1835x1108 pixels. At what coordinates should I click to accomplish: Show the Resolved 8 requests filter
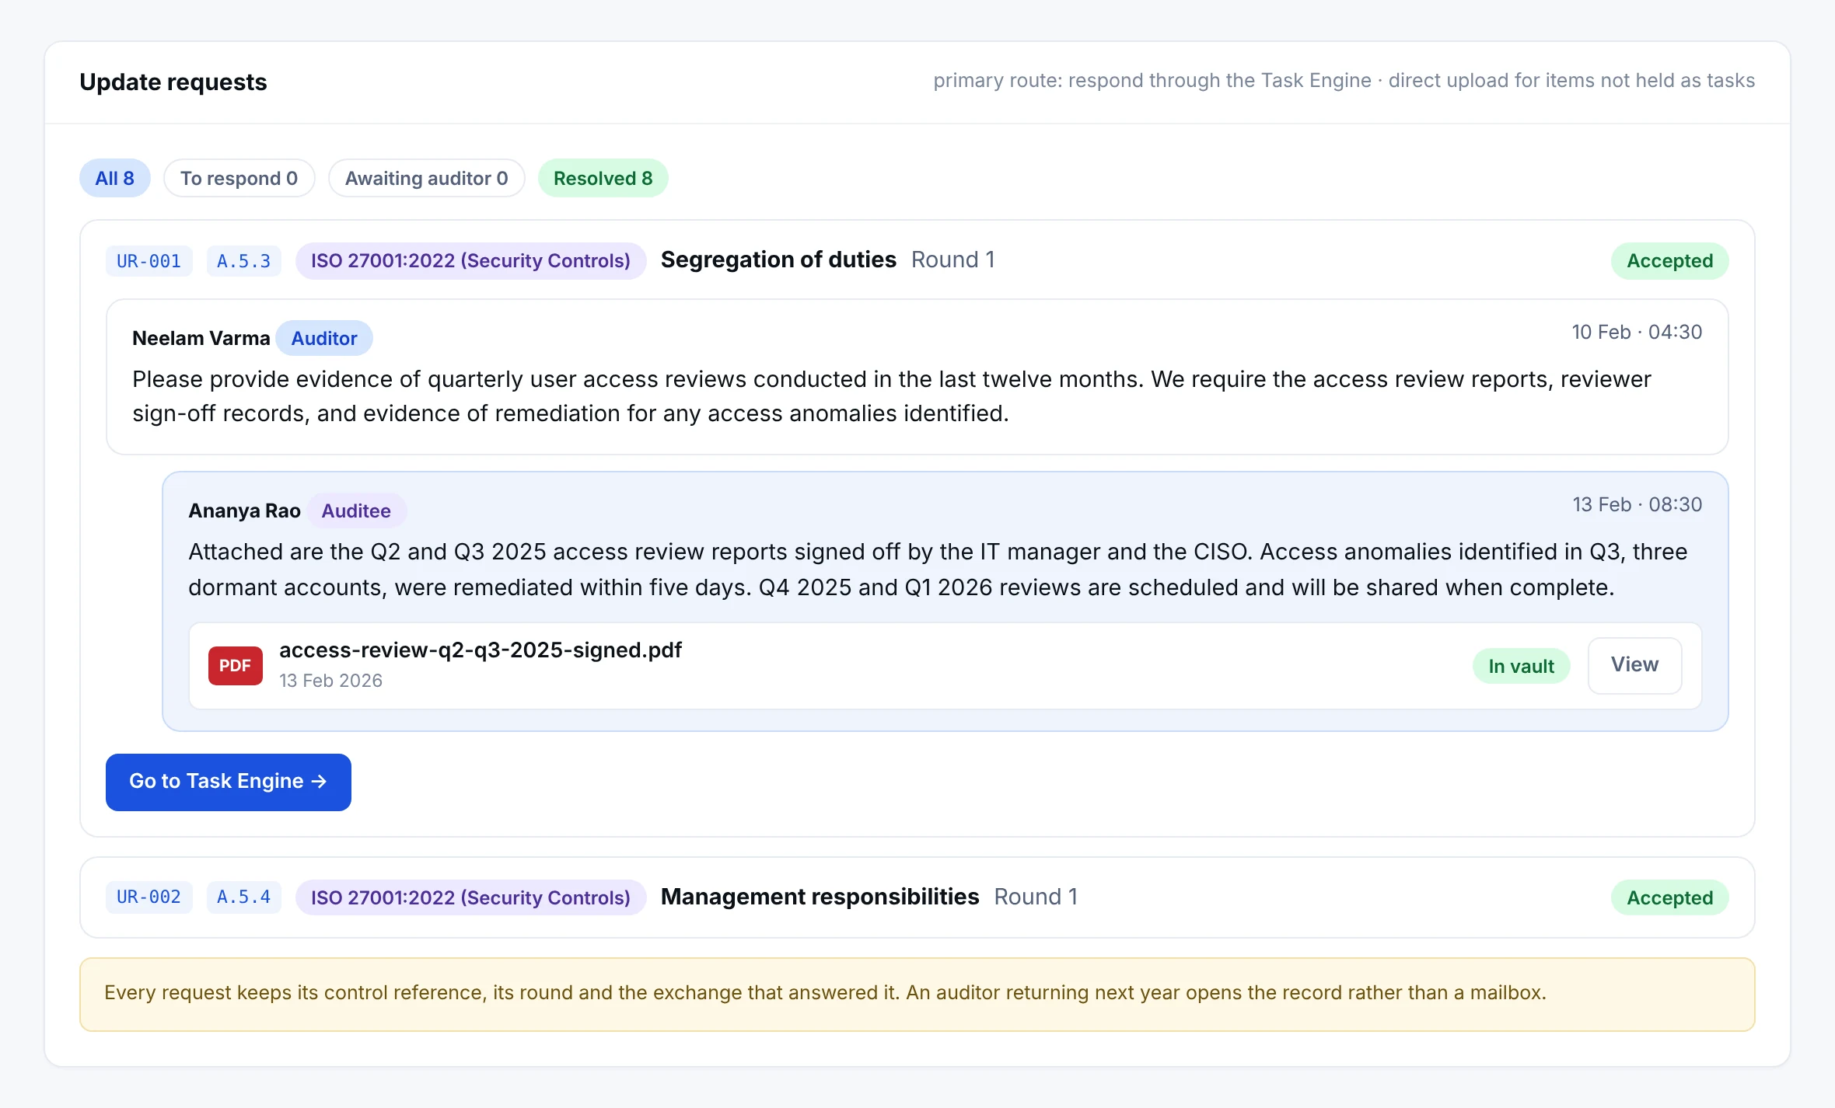(x=603, y=178)
